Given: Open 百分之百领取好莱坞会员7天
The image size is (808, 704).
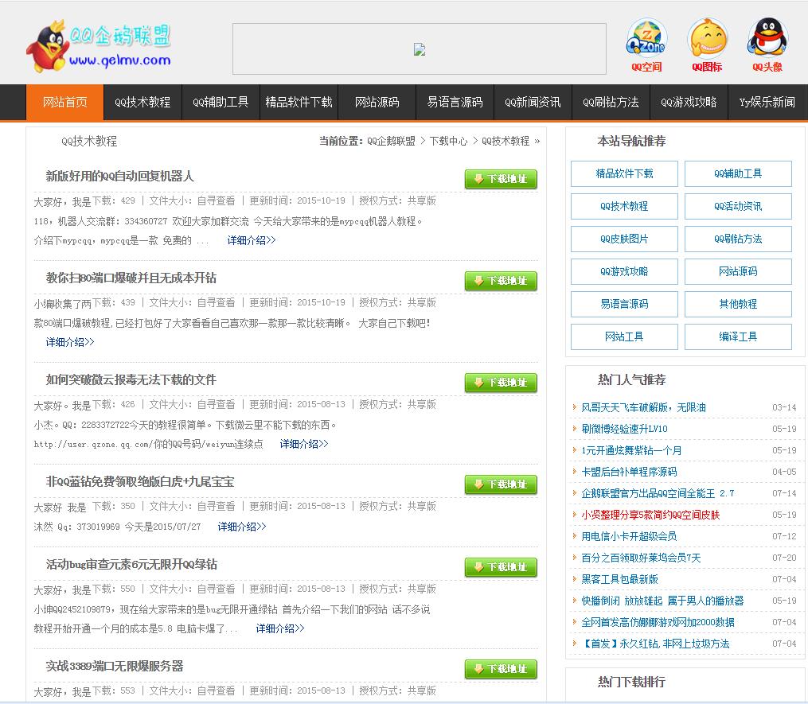Looking at the screenshot, I should point(641,558).
